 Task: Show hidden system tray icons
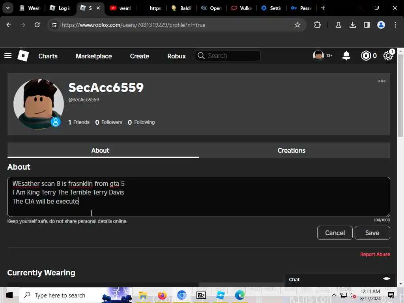tap(334, 295)
